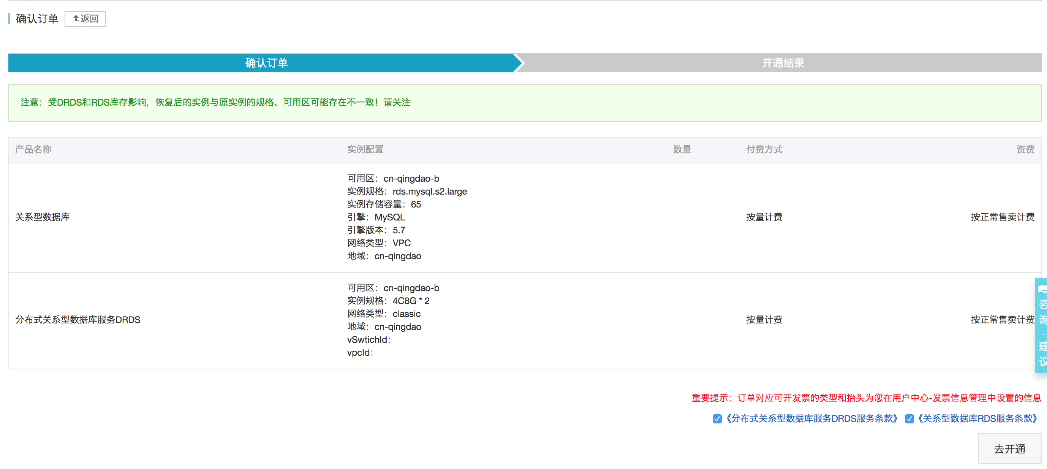Click the 资费 column header
This screenshot has width=1047, height=469.
pyautogui.click(x=1025, y=150)
